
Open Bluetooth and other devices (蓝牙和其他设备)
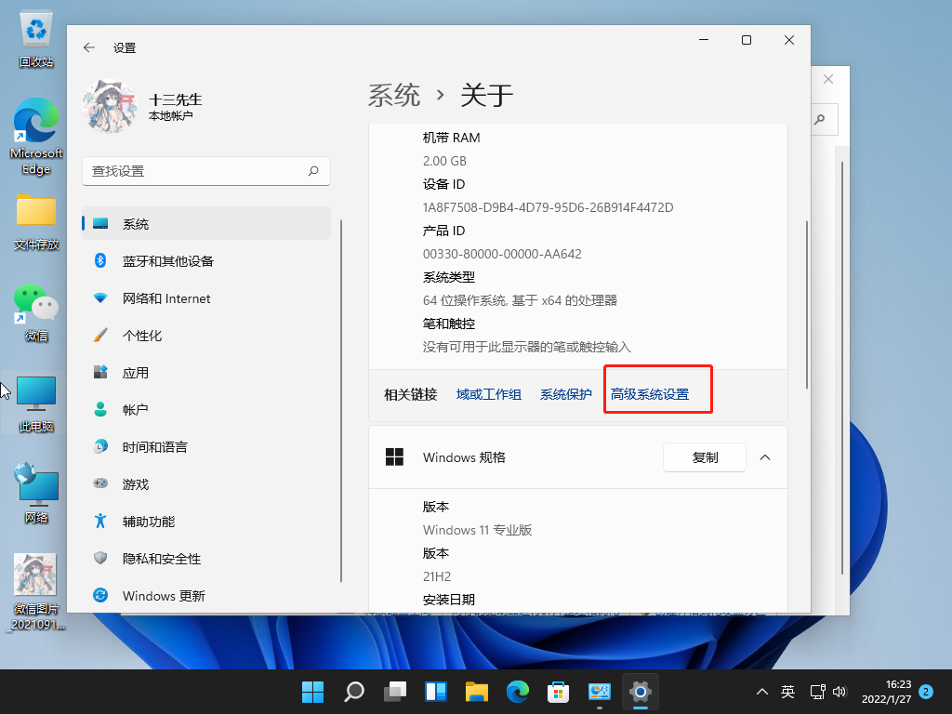(x=167, y=261)
